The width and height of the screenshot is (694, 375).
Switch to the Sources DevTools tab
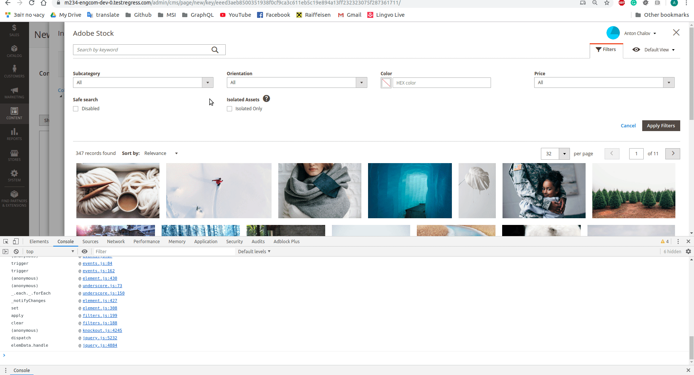pyautogui.click(x=91, y=242)
